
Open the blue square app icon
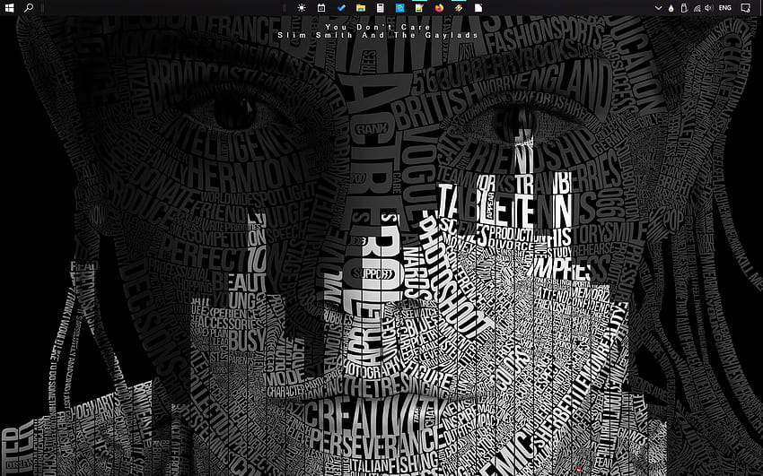(x=399, y=8)
